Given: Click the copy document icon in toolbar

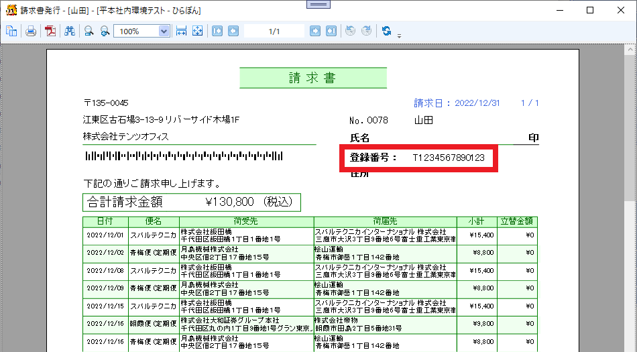Looking at the screenshot, I should tap(11, 31).
